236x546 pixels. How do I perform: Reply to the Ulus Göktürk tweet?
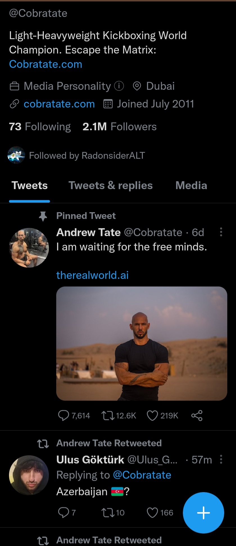click(63, 513)
